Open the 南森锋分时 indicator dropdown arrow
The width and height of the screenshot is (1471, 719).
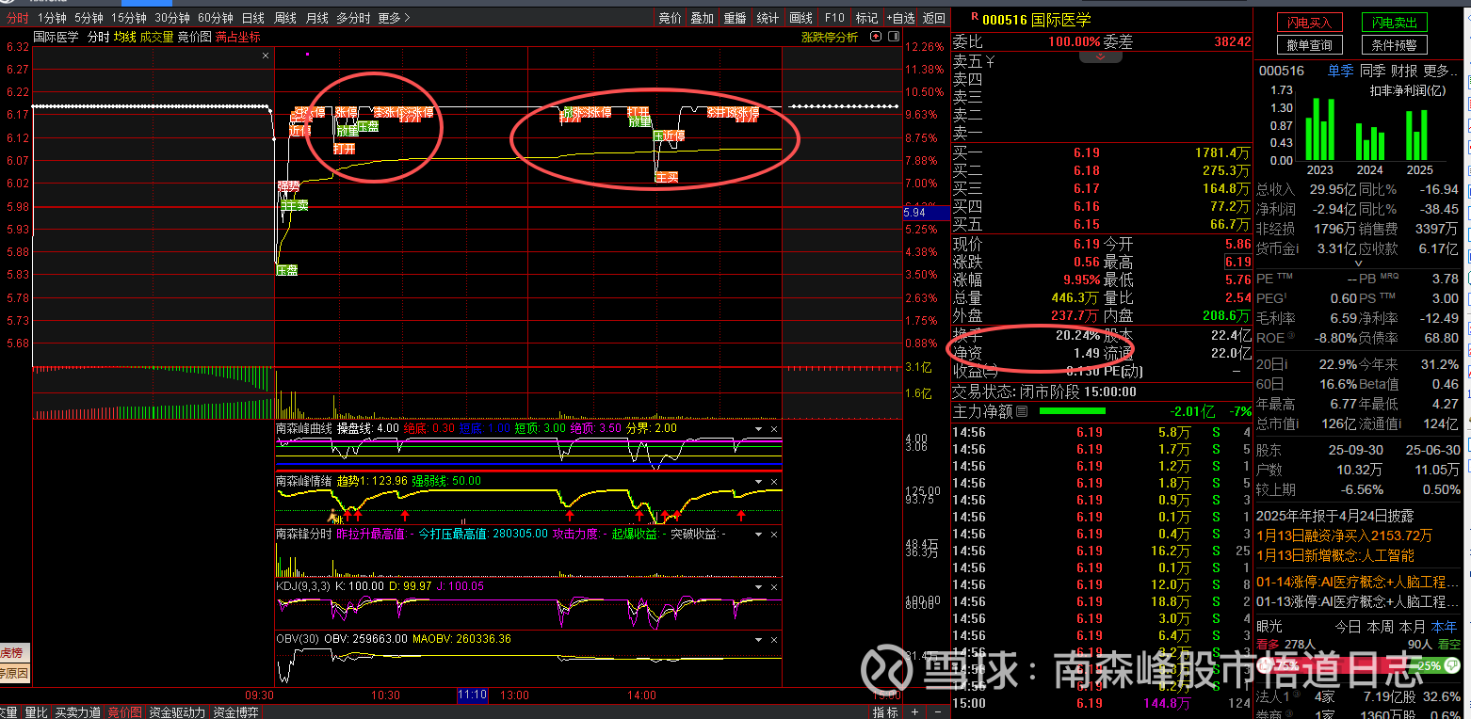(759, 534)
